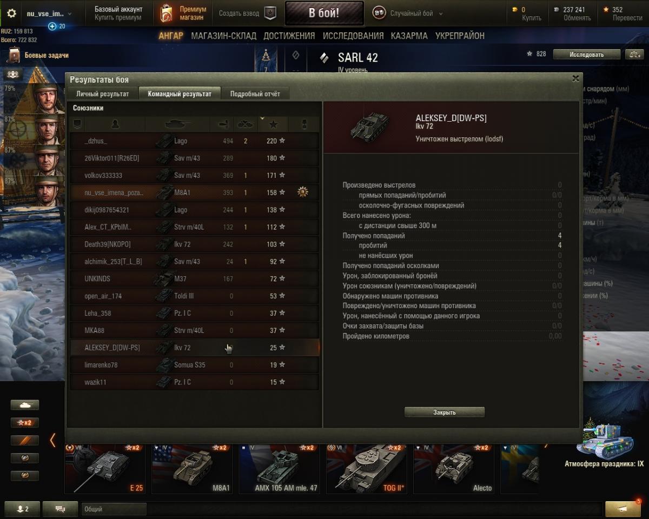Click the vehicle comparison icon beside Исследовать
649x519 pixels.
pyautogui.click(x=634, y=54)
